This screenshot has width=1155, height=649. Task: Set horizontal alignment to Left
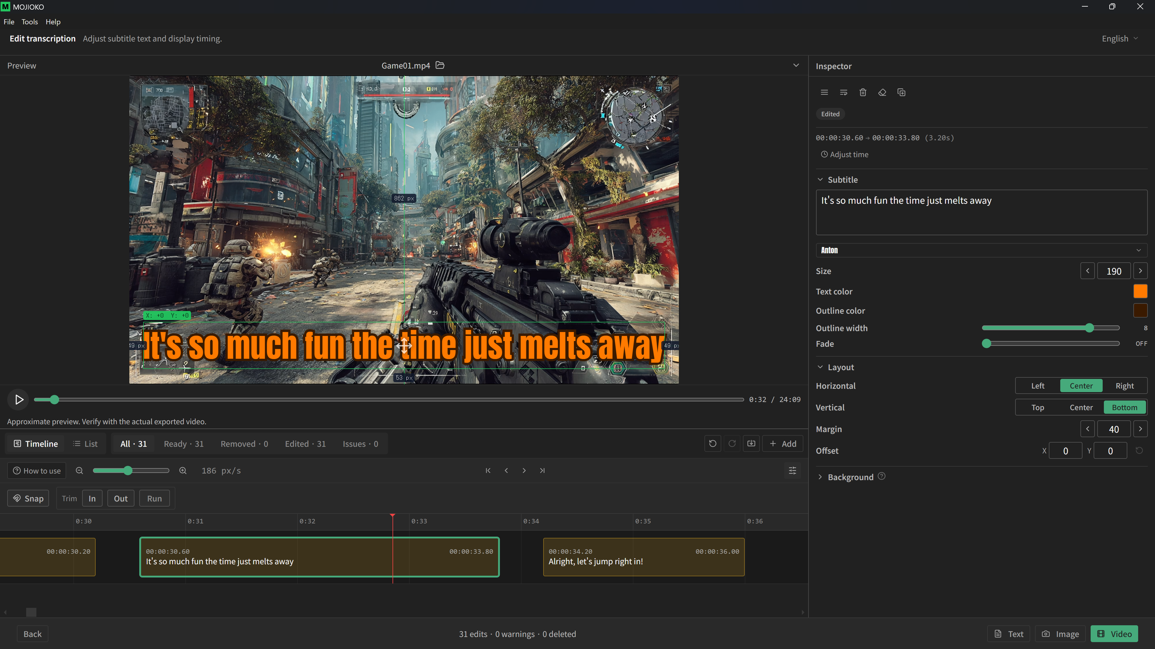[x=1037, y=385]
